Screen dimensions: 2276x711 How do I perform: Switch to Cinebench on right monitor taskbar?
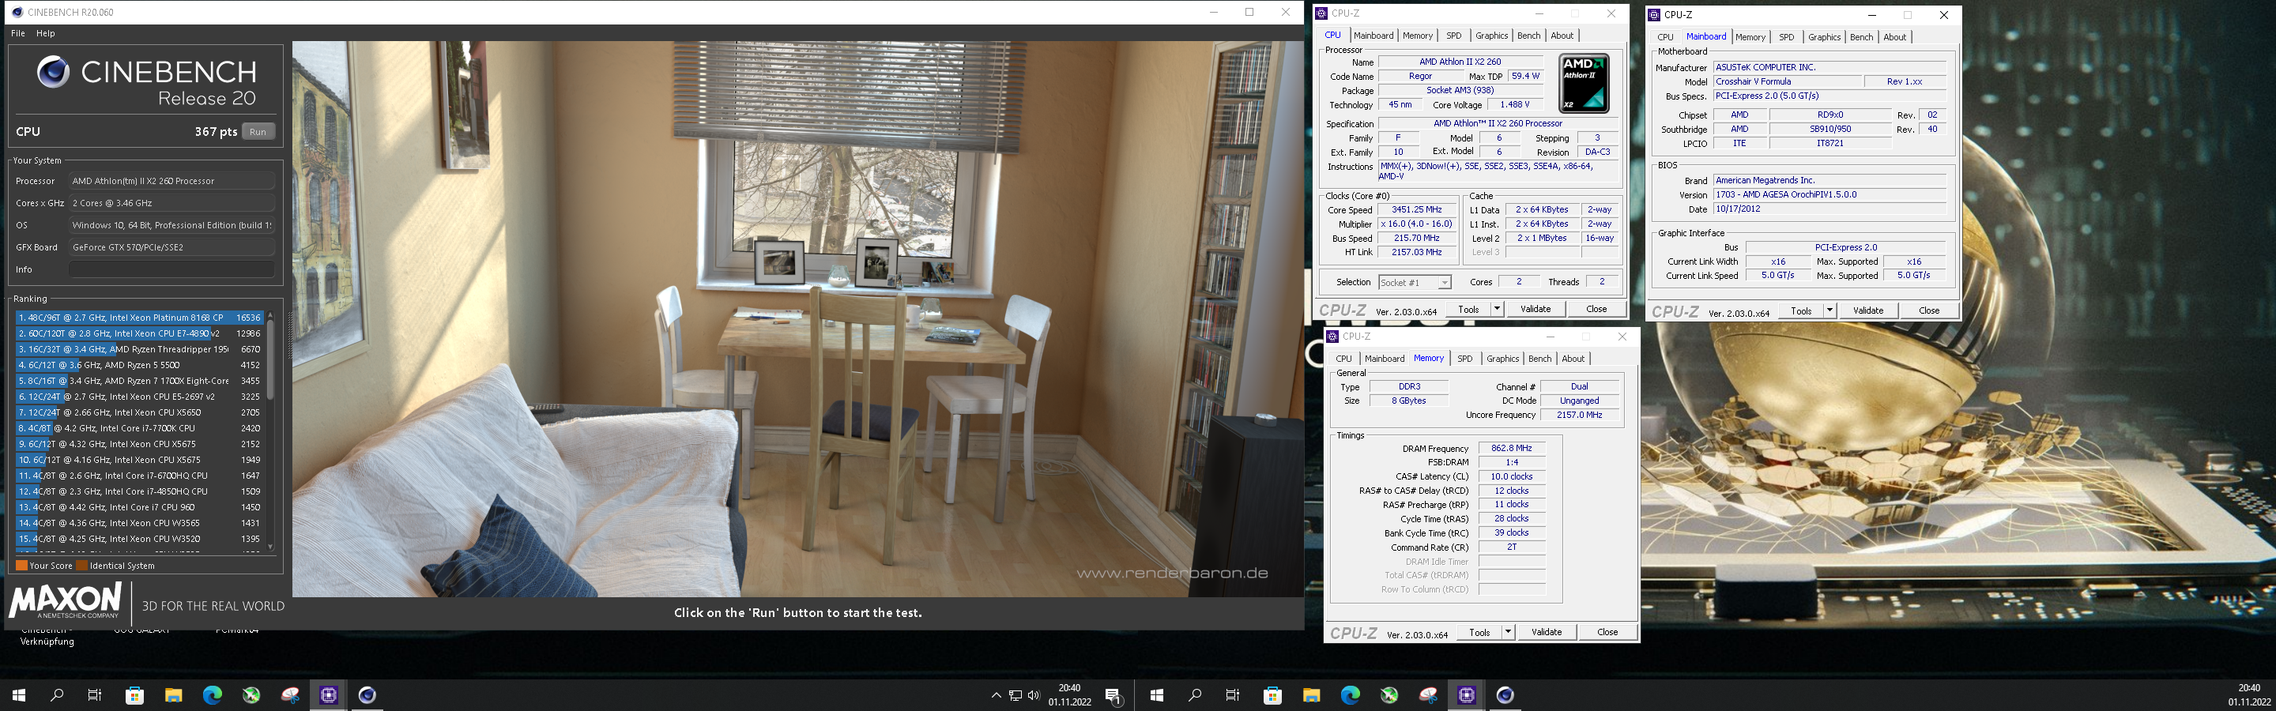point(1505,695)
